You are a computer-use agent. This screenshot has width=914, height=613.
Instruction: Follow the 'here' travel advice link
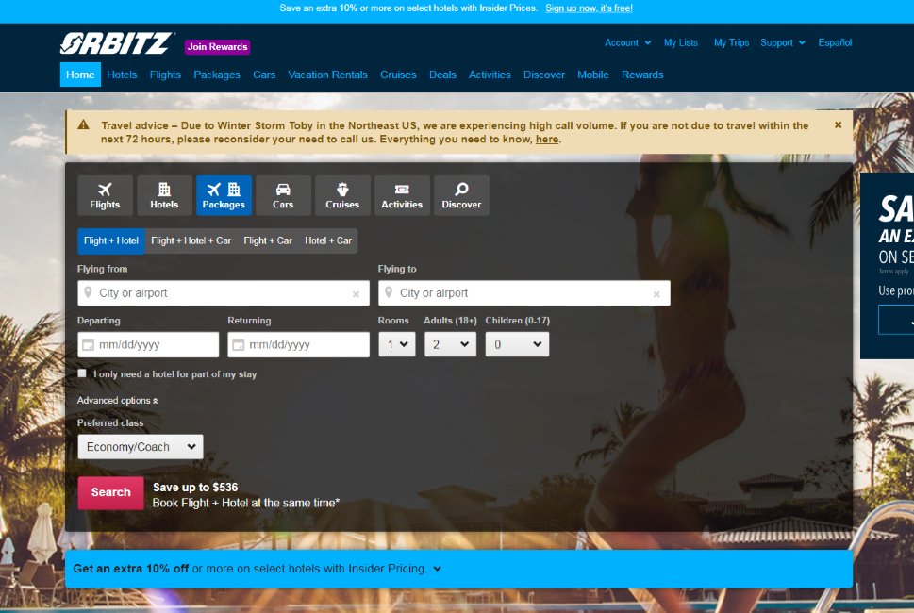pyautogui.click(x=546, y=139)
